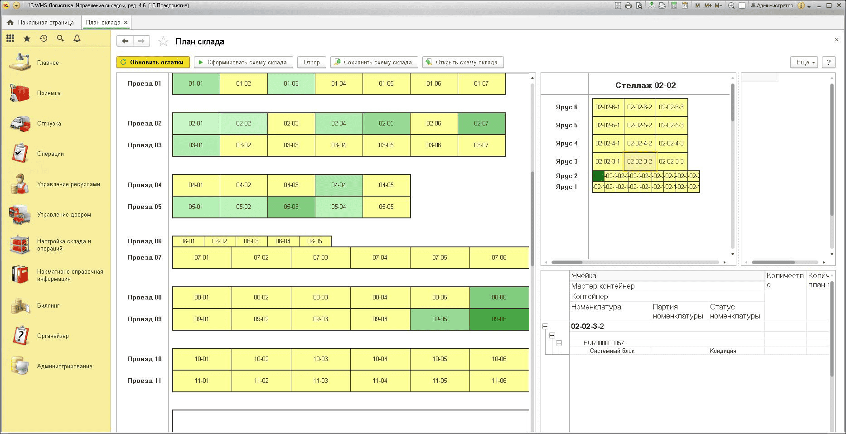This screenshot has width=846, height=434.
Task: Click Сформировать схему склада button
Action: coord(243,63)
